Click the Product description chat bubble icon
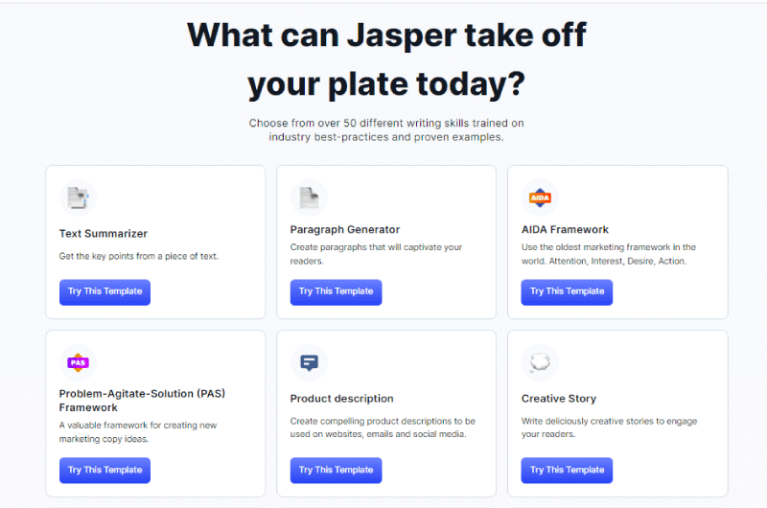This screenshot has height=508, width=767. 309,362
